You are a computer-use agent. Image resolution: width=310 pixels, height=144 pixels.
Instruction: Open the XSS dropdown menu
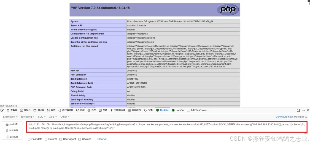[x=53, y=117]
